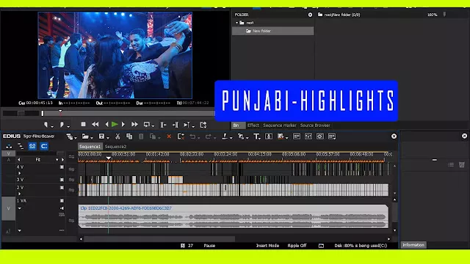Open the voice over icon
Viewport: 470px width, 264px height.
pyautogui.click(x=269, y=136)
